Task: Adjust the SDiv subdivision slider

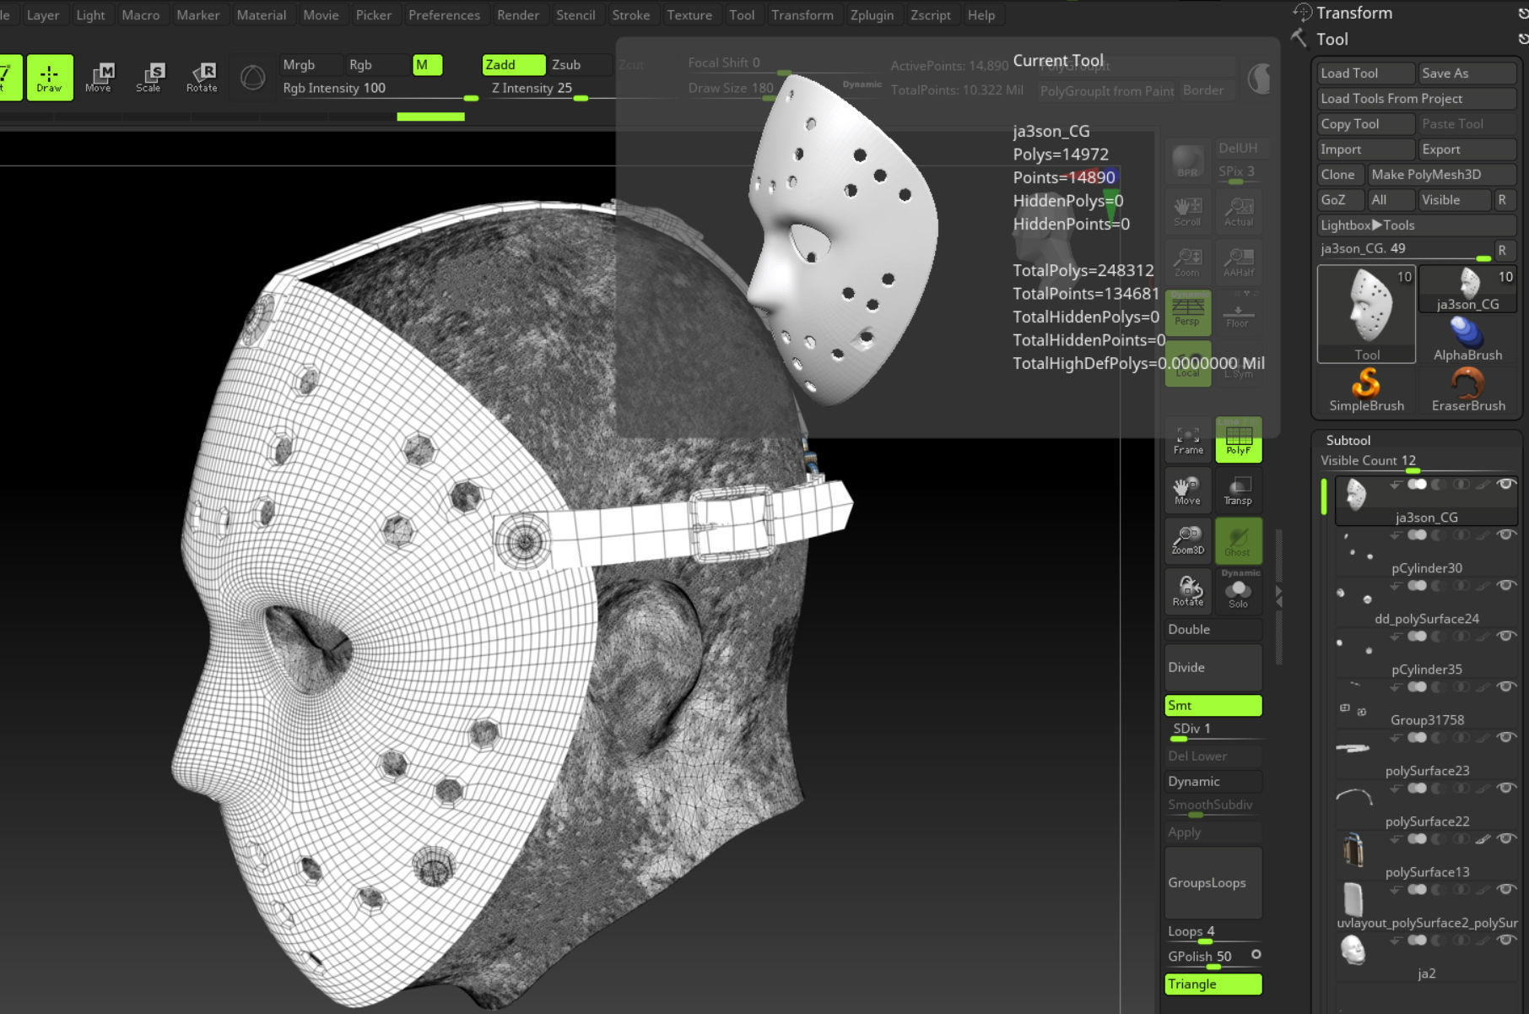Action: click(1213, 730)
